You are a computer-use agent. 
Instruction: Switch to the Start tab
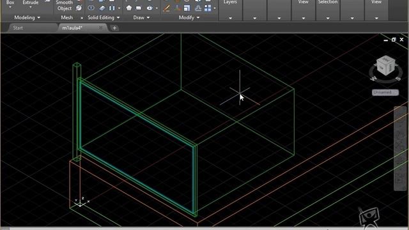(18, 27)
